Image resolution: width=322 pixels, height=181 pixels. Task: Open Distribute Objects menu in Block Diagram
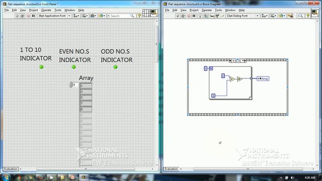(273, 16)
